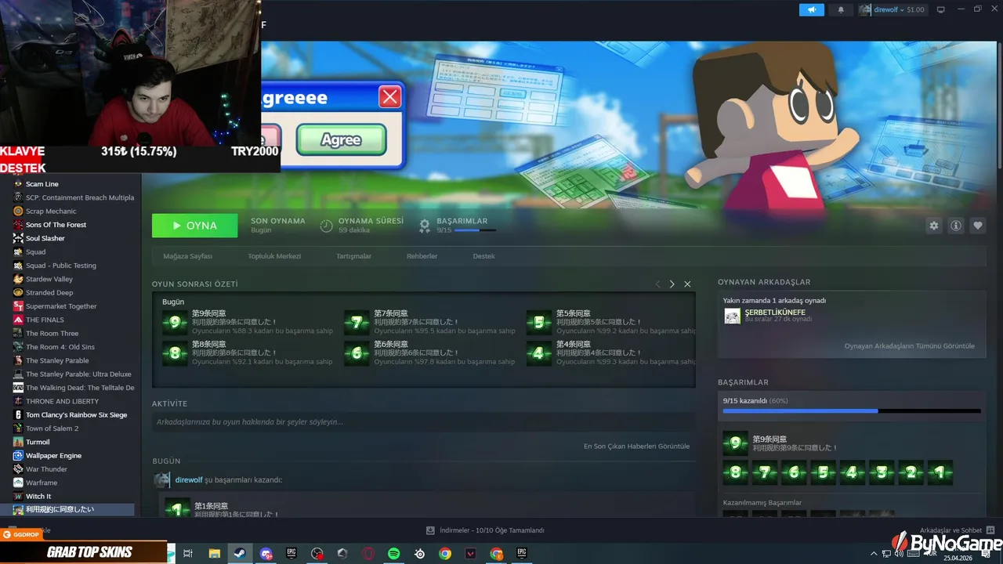
Task: Open ŞERBETLİKÜNEFE friend avatar
Action: [x=732, y=316]
